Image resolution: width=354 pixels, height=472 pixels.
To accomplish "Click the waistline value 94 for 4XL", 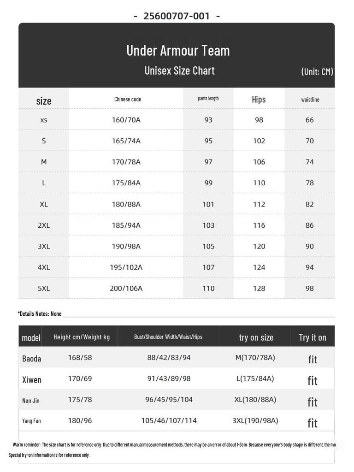I will tap(309, 267).
